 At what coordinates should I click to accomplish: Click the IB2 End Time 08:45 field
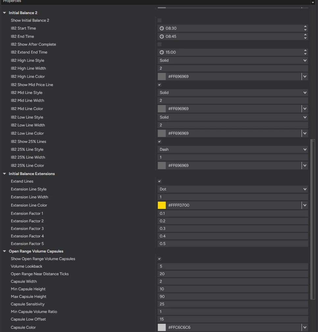point(232,36)
